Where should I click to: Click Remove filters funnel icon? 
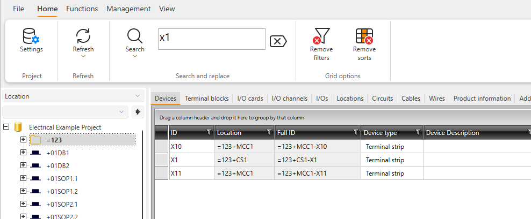point(321,36)
